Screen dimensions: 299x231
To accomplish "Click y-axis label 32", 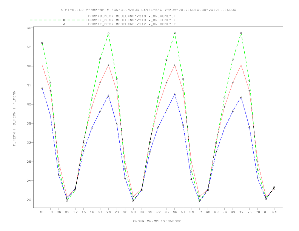I will (x=29, y=143).
